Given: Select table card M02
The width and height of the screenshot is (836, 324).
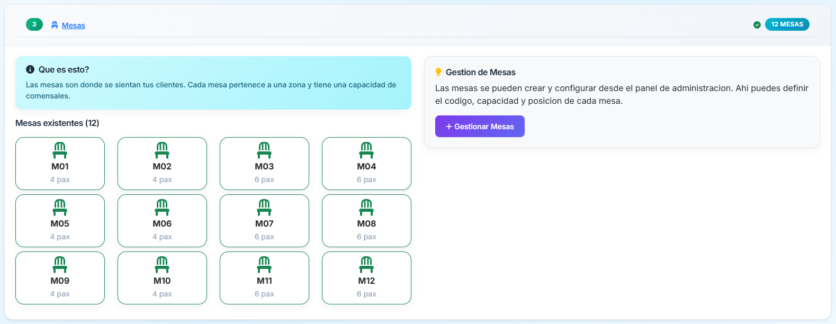Looking at the screenshot, I should (x=162, y=164).
